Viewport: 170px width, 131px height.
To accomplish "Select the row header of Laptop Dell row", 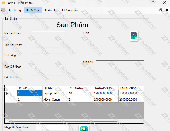I will click(x=11, y=93).
